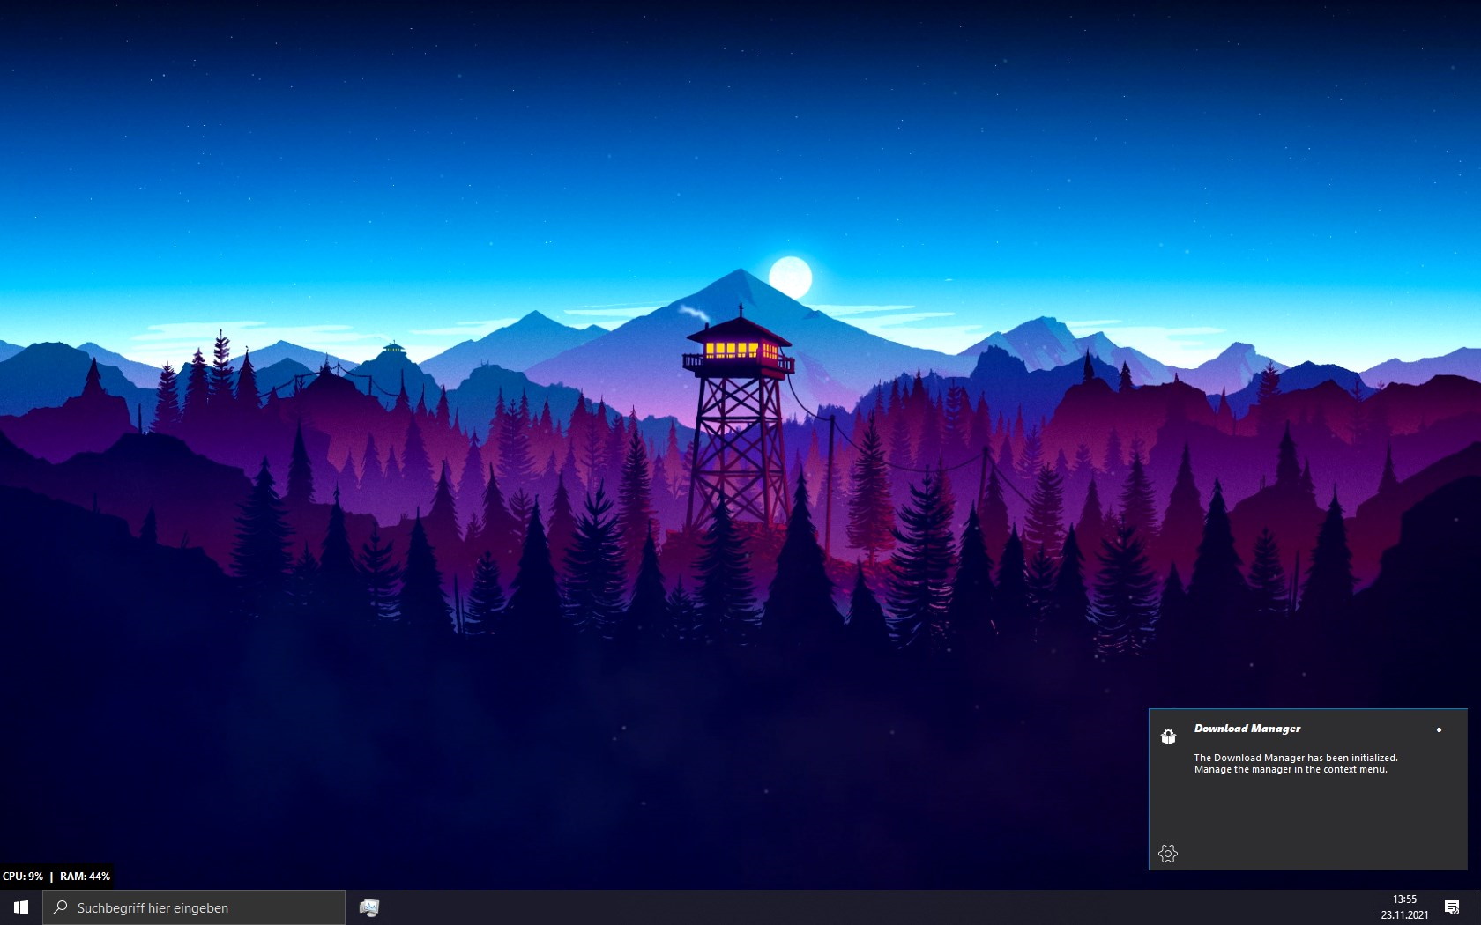This screenshot has width=1481, height=925.
Task: Click the 'has been initialized' message text
Action: (1352, 758)
